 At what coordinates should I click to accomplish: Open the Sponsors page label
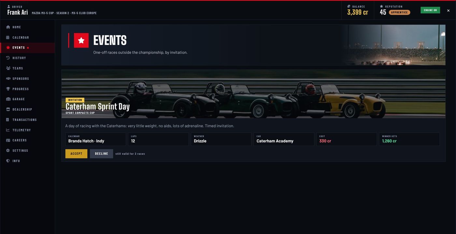click(x=21, y=79)
